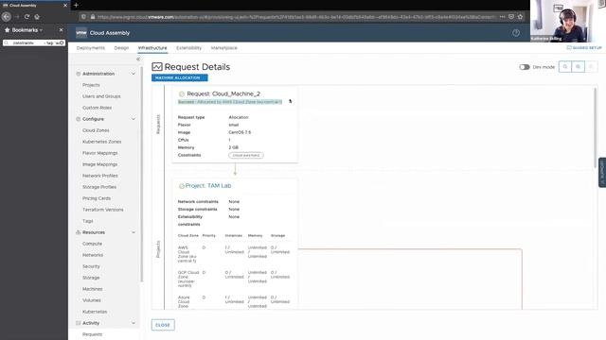Collapse the left navigation with double chevron
606x340 pixels.
click(x=138, y=59)
